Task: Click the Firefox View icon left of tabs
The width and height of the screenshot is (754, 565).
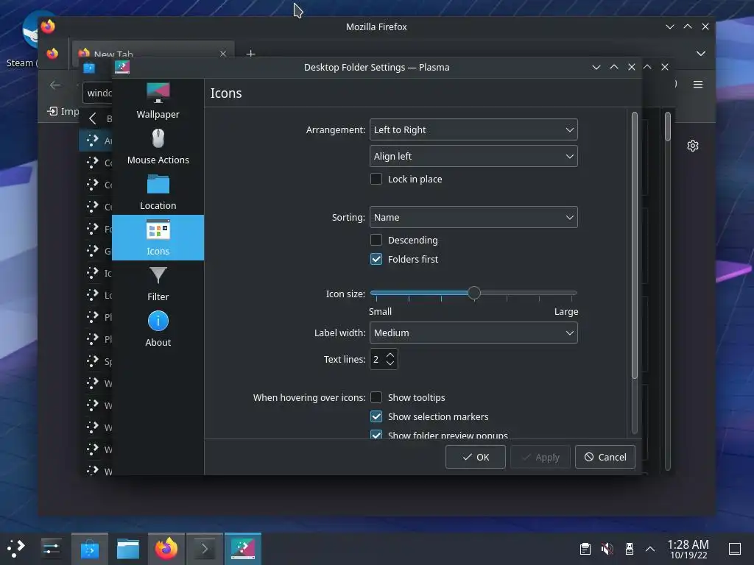Action: coord(52,53)
